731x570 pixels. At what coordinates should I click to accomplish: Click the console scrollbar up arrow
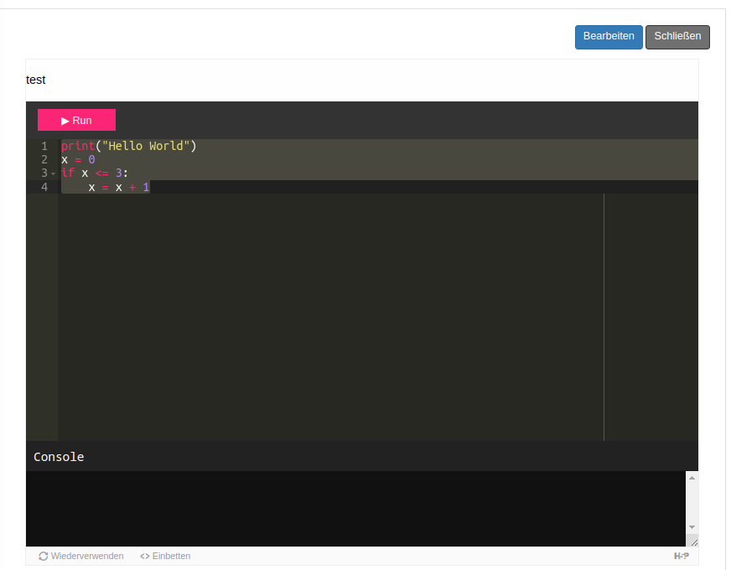point(692,478)
